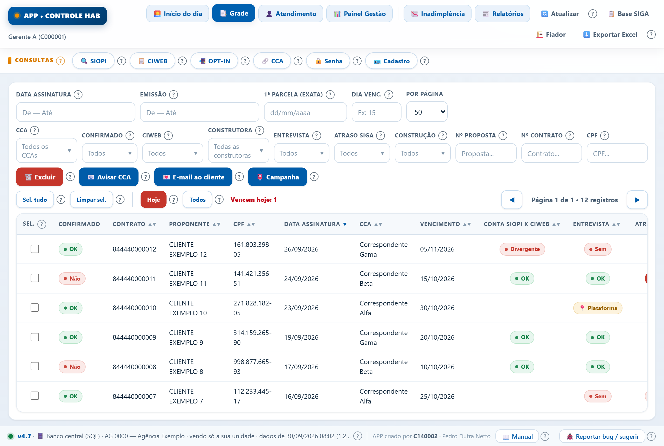Click Exportar Excel button

610,34
